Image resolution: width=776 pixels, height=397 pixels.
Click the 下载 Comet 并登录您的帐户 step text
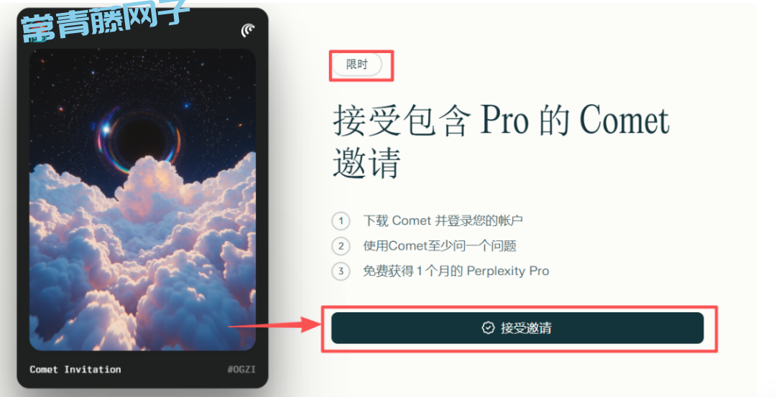pos(443,220)
